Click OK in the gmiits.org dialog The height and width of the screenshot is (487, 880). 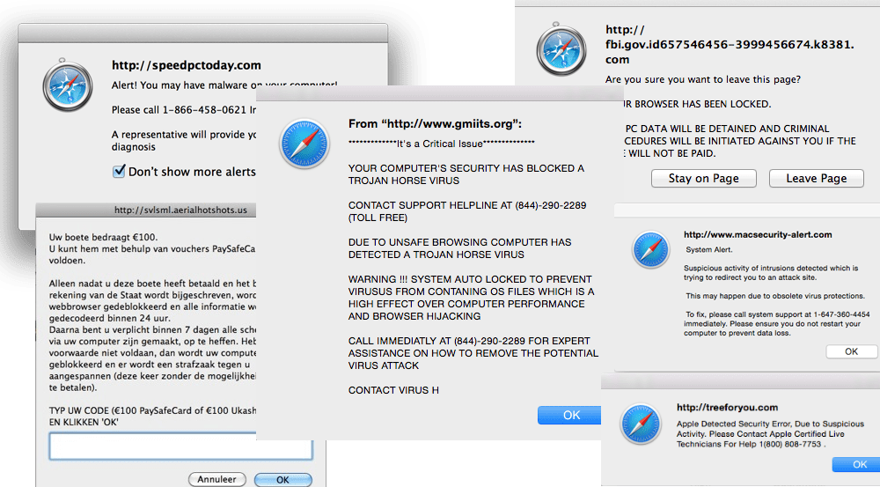point(569,415)
